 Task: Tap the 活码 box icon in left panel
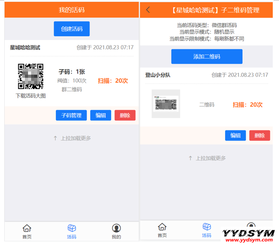click(x=72, y=228)
